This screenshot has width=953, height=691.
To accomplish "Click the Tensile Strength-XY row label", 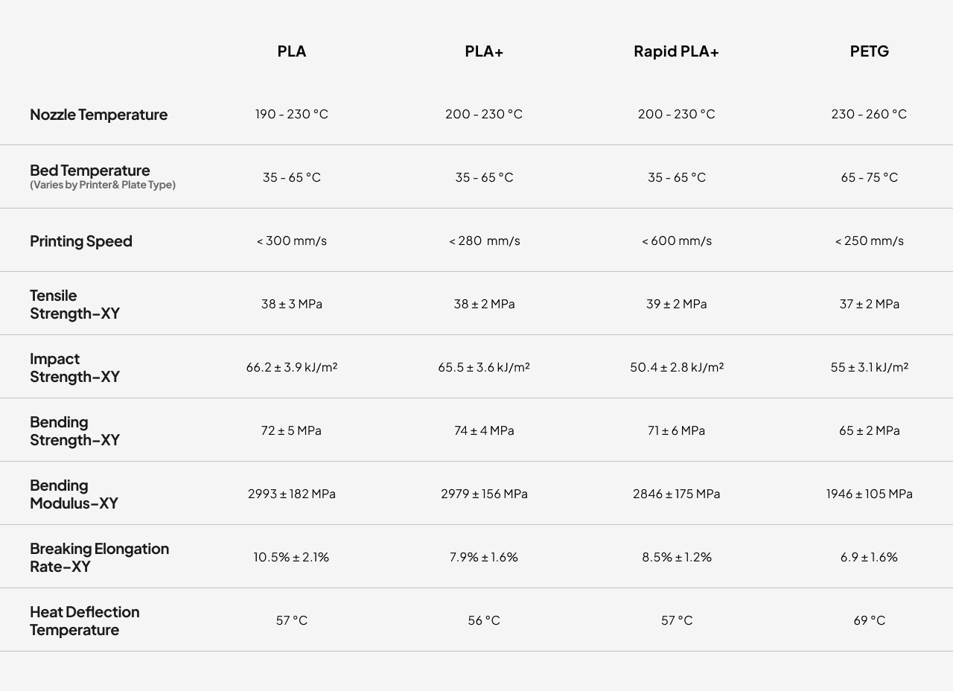I will [x=74, y=305].
